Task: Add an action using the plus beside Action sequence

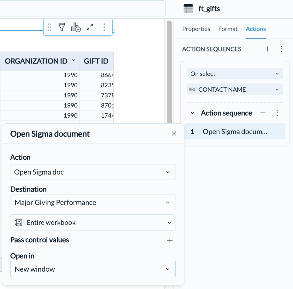Action: tap(263, 113)
